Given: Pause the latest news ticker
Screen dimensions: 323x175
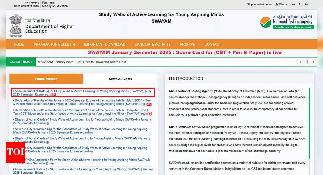Looking at the screenshot, I should [x=307, y=62].
